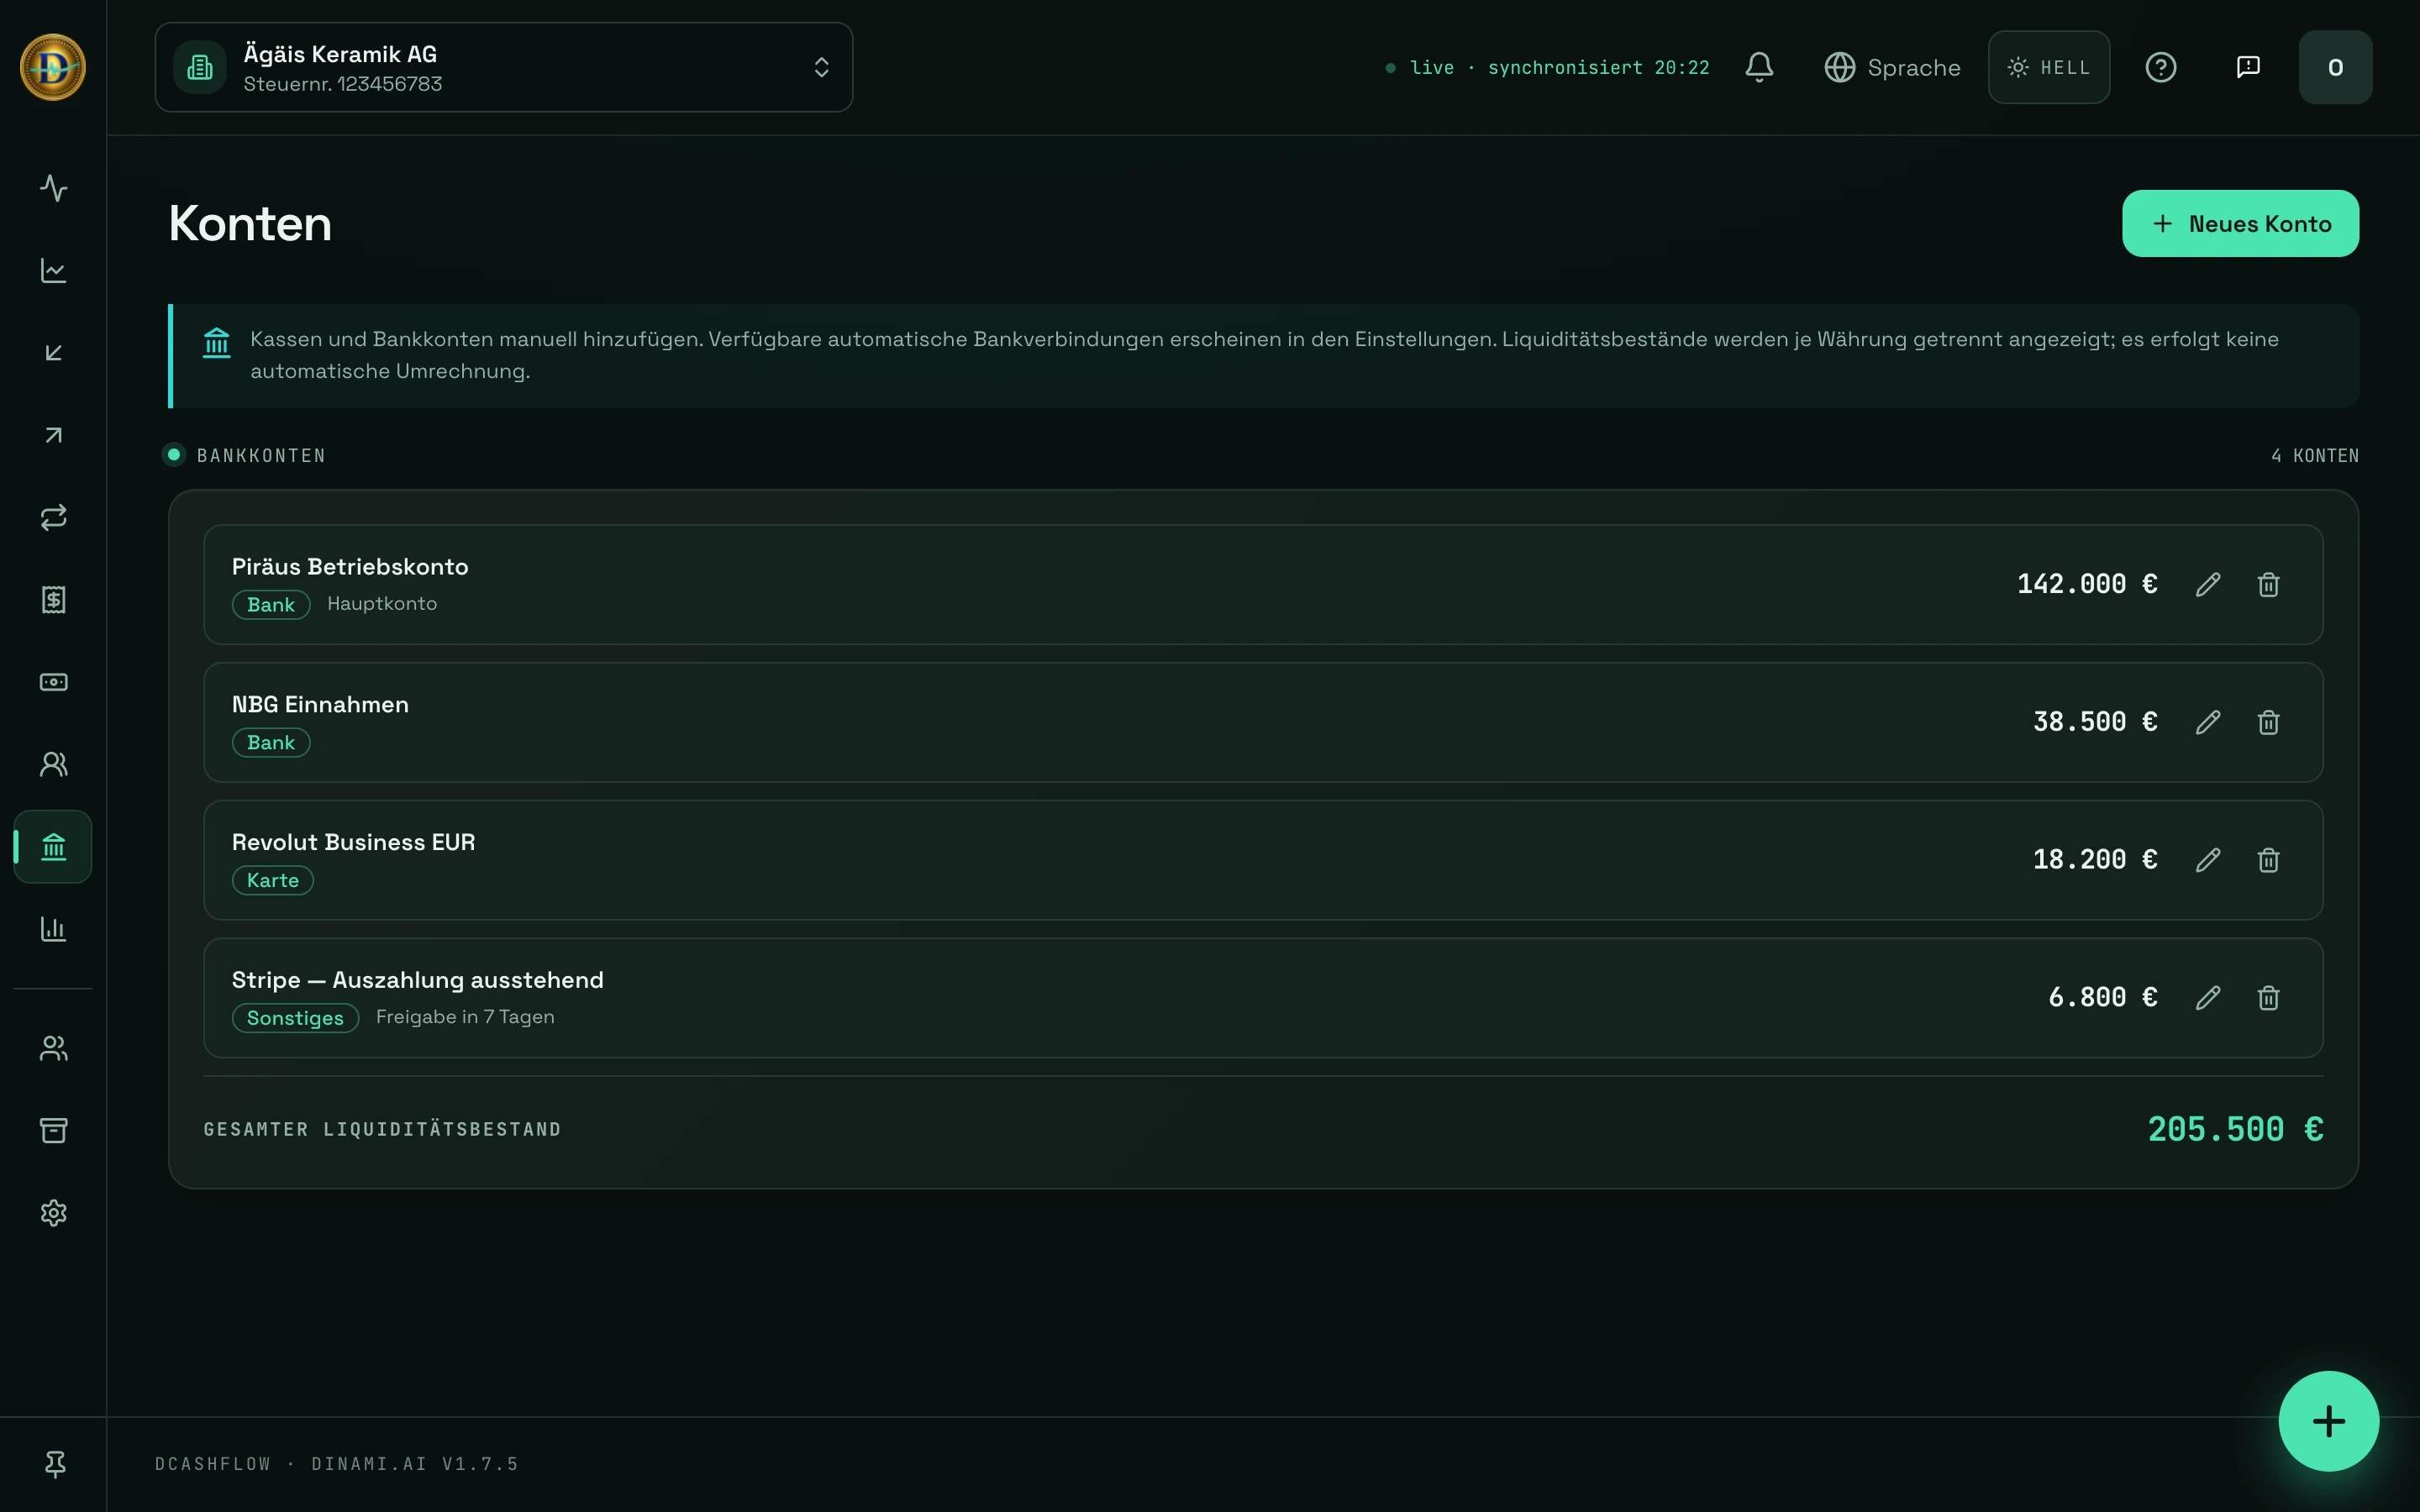Open incoming arrow (down-left) sidebar icon
The width and height of the screenshot is (2420, 1512).
coord(53,353)
